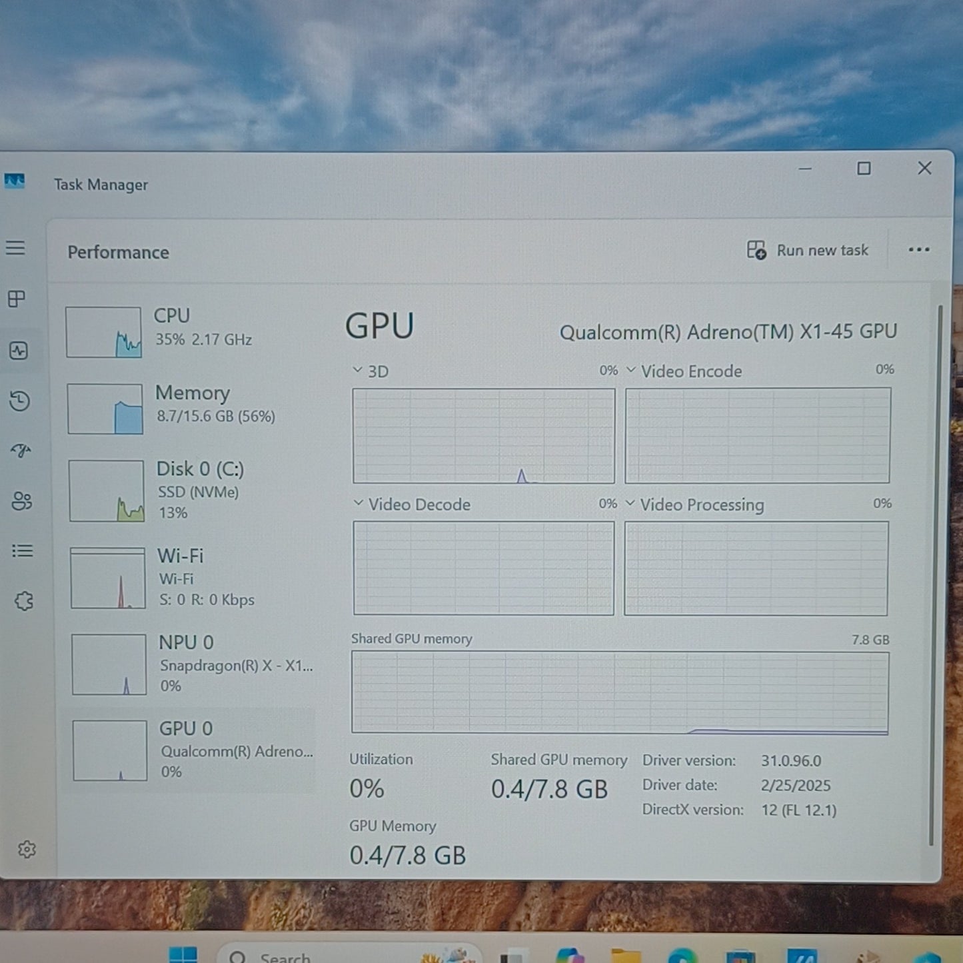Open Task Manager Settings gear icon

point(27,849)
